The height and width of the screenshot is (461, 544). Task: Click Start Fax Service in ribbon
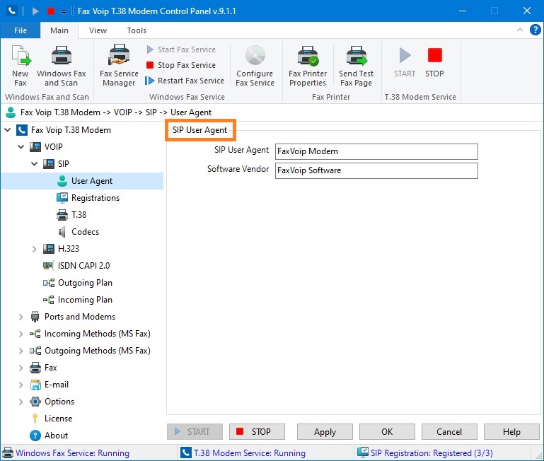point(181,49)
